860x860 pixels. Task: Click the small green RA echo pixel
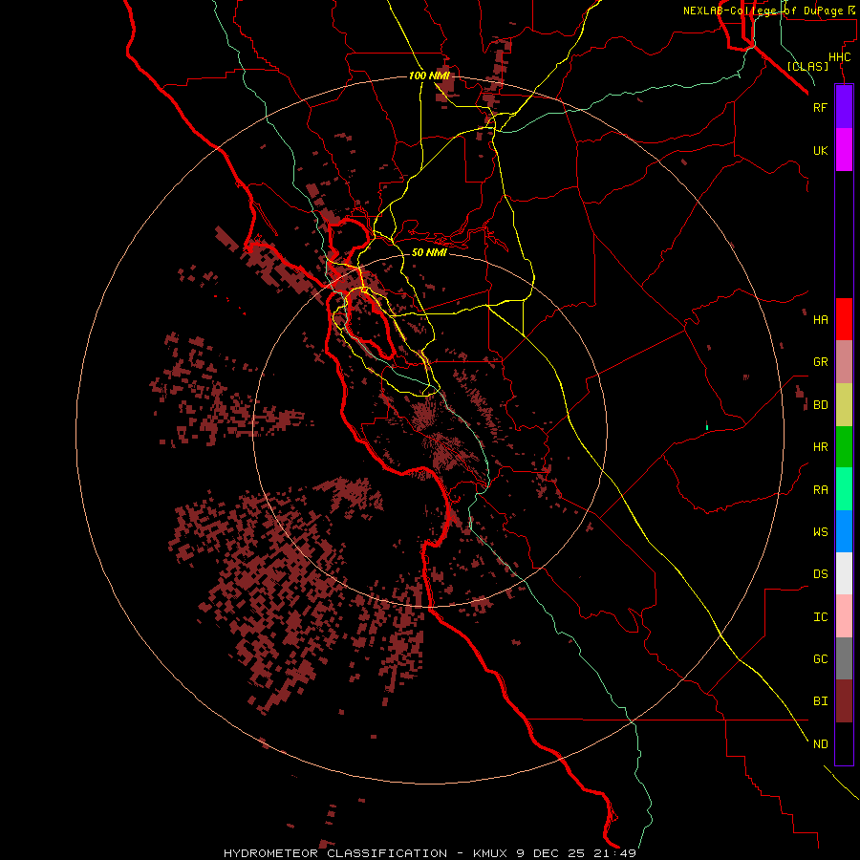707,427
